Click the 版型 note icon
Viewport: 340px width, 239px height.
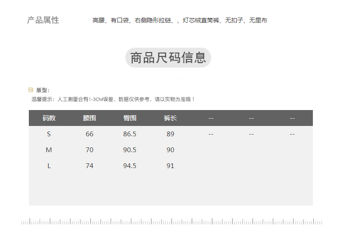click(31, 89)
